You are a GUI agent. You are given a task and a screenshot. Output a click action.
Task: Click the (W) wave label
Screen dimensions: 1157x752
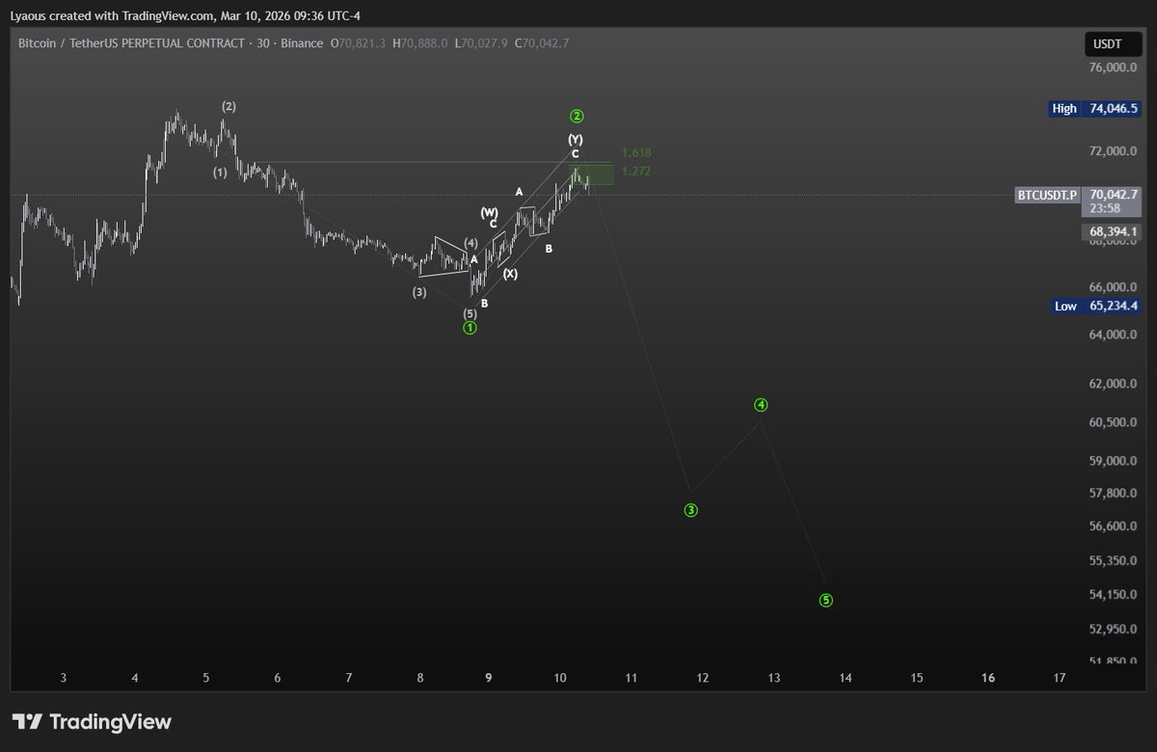click(x=490, y=211)
